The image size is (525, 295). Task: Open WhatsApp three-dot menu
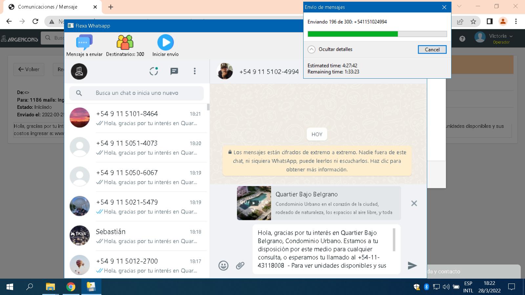pos(195,71)
